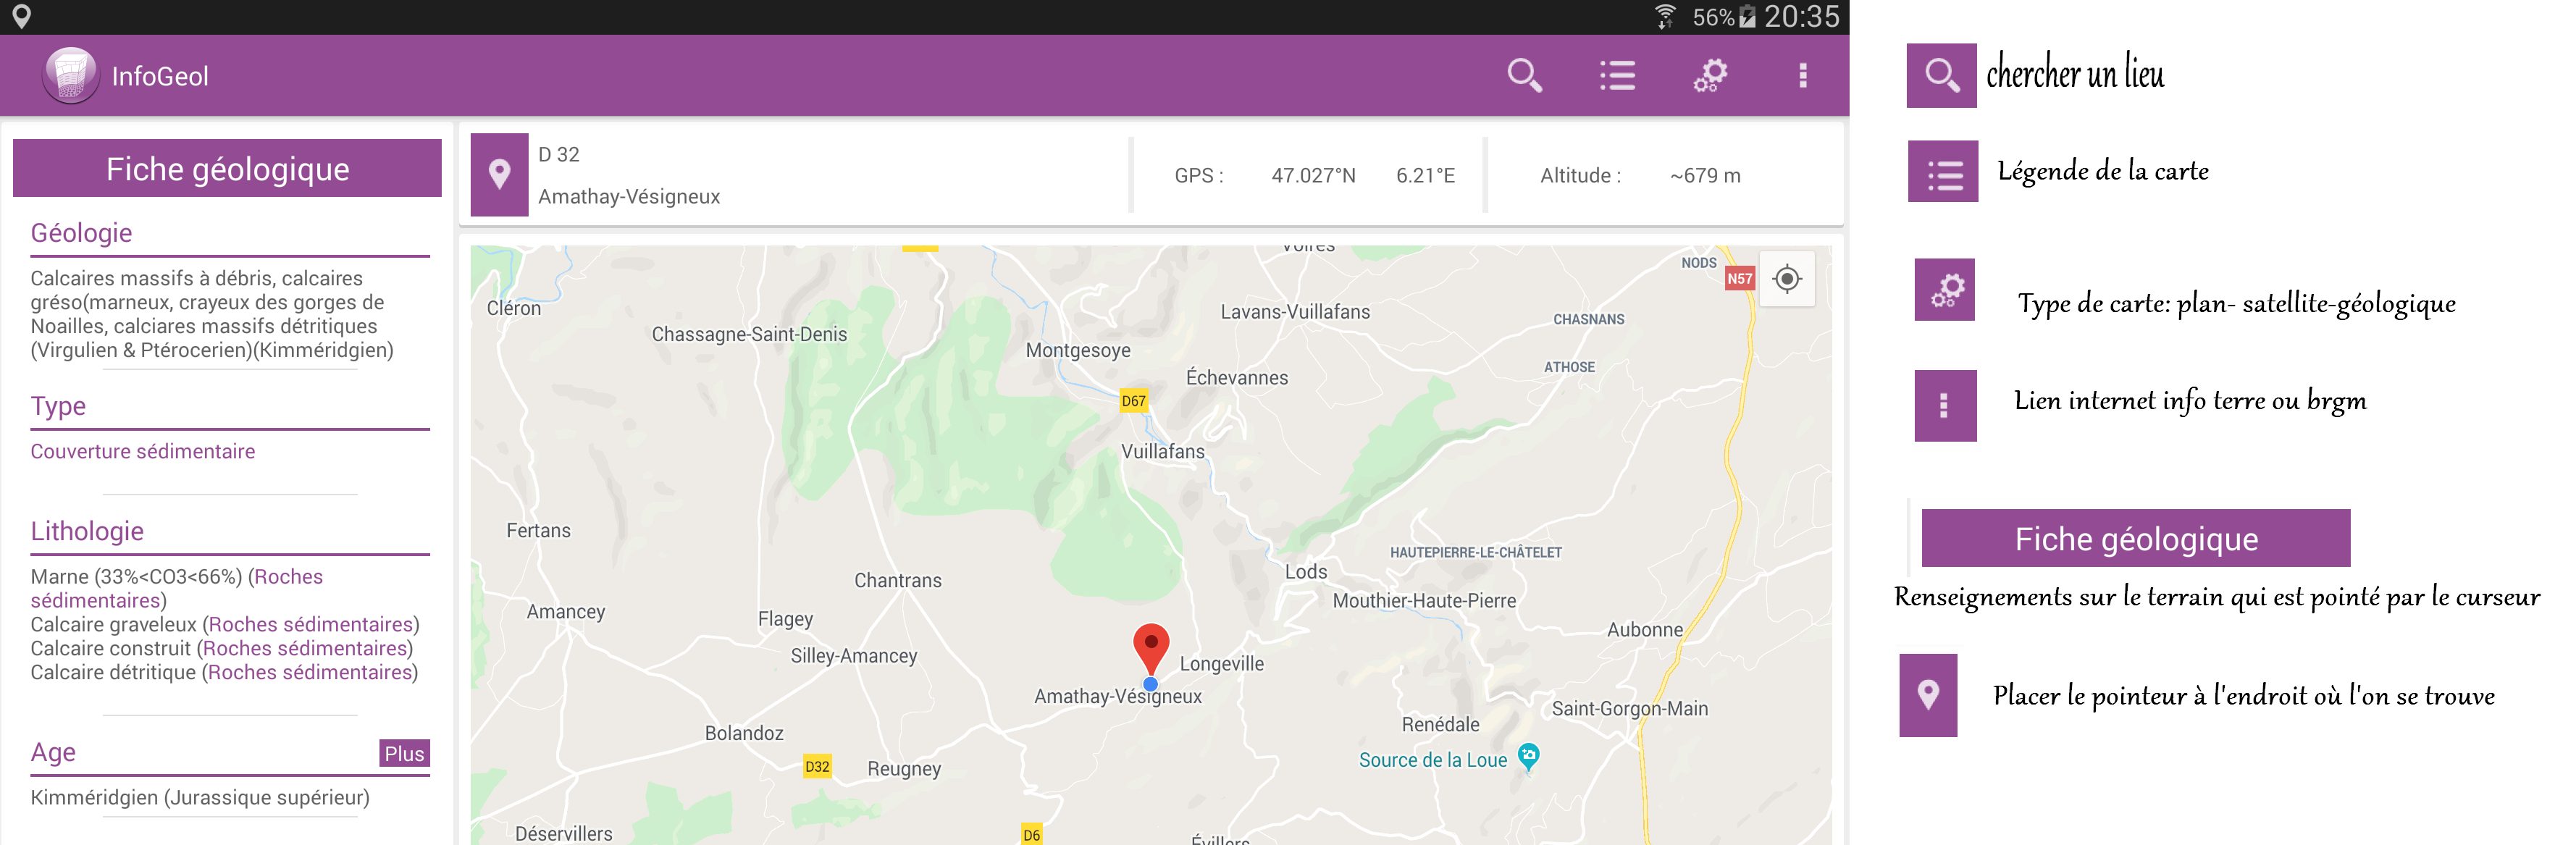
Task: Click the help search icon 'chercher un lieu'
Action: tap(1941, 75)
